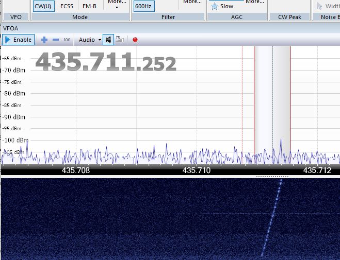Click the Filter ribbon group label
This screenshot has width=340, height=260.
[168, 17]
